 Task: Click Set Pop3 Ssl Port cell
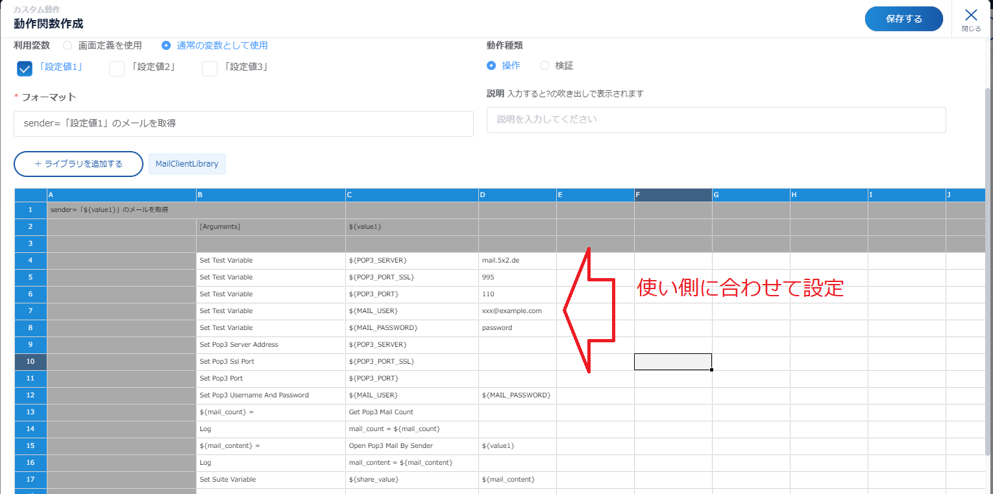271,362
